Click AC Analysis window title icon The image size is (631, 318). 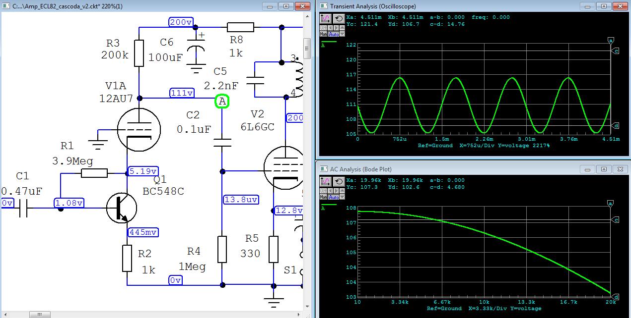tap(323, 169)
